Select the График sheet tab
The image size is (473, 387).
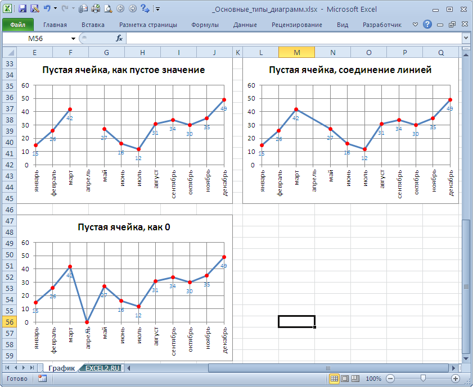click(61, 368)
